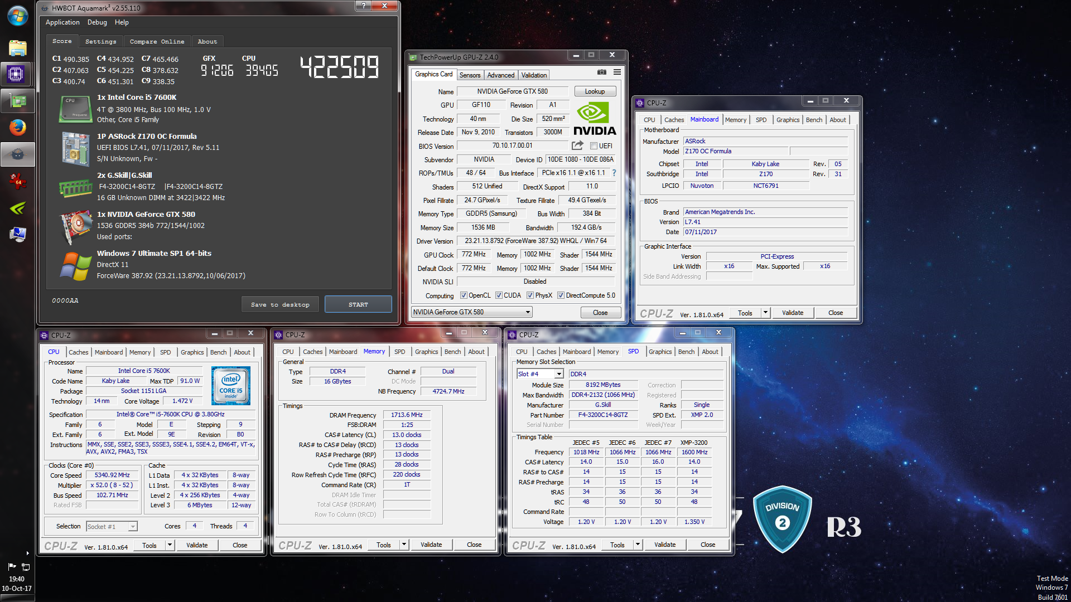1071x602 pixels.
Task: Click the Core Speed 5340.92 MHz value
Action: click(112, 475)
